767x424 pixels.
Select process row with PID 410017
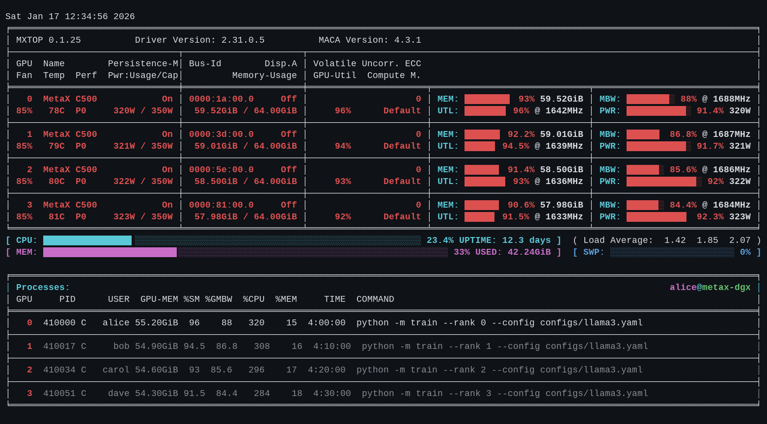click(x=383, y=346)
